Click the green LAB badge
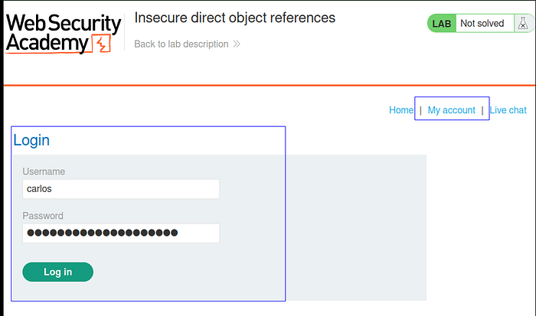 (442, 23)
